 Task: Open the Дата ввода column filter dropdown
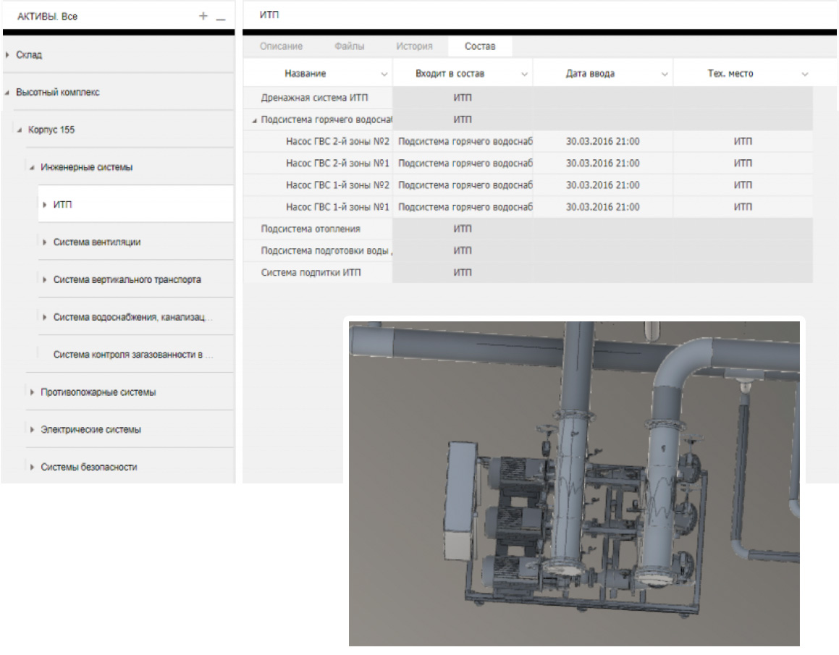coord(665,74)
